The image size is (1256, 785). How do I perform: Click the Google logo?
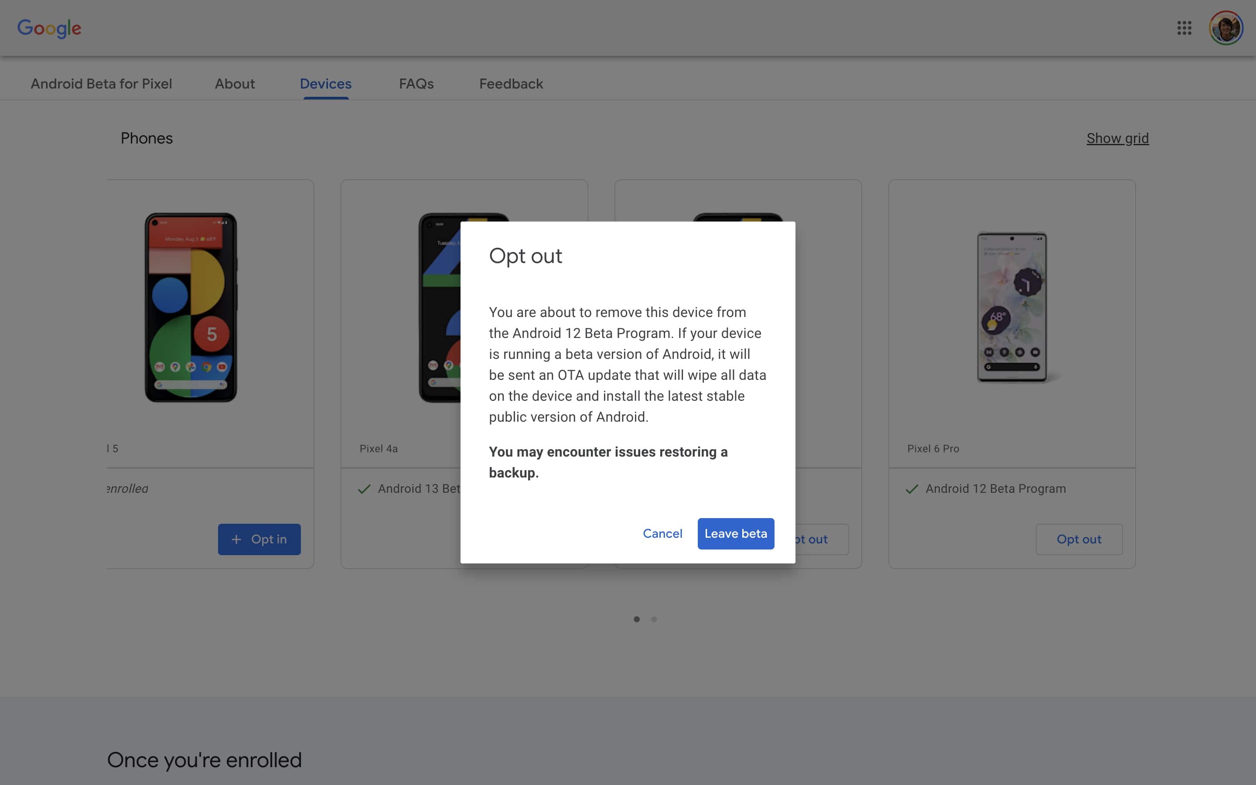tap(49, 28)
